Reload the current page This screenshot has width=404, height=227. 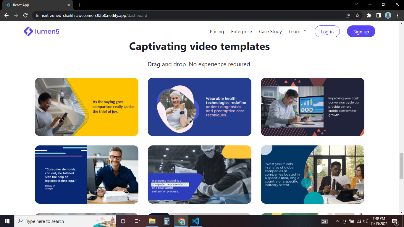tap(25, 15)
